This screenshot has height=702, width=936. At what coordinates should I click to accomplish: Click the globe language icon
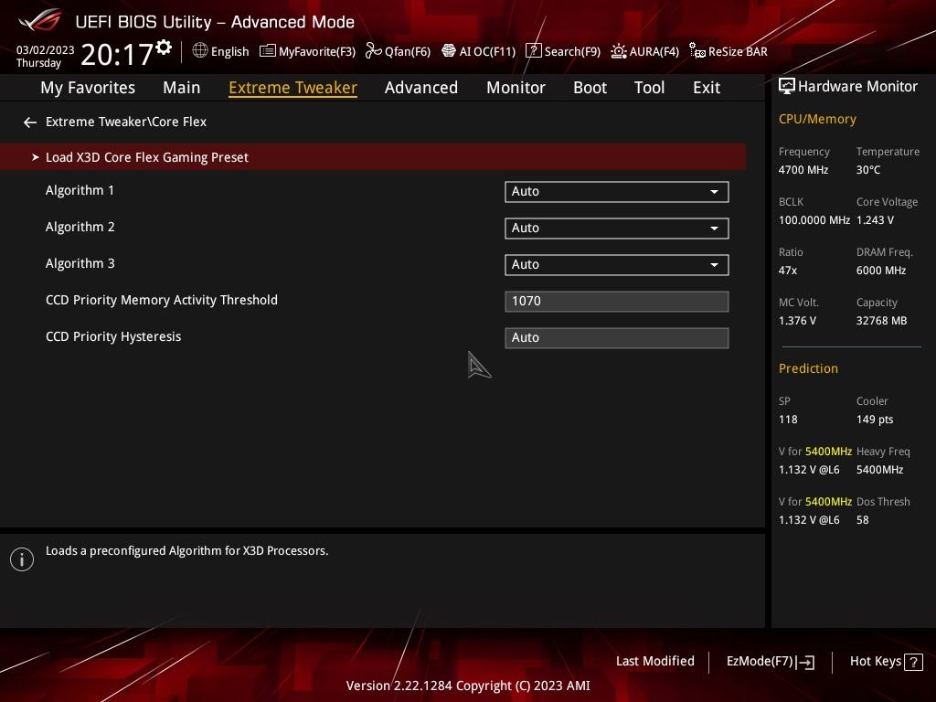200,51
